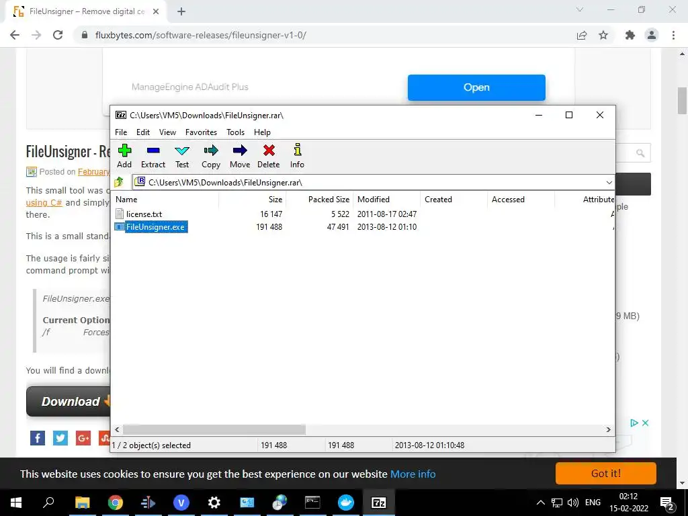Select the FileUnsigner.exe row
688x516 pixels.
[363, 227]
